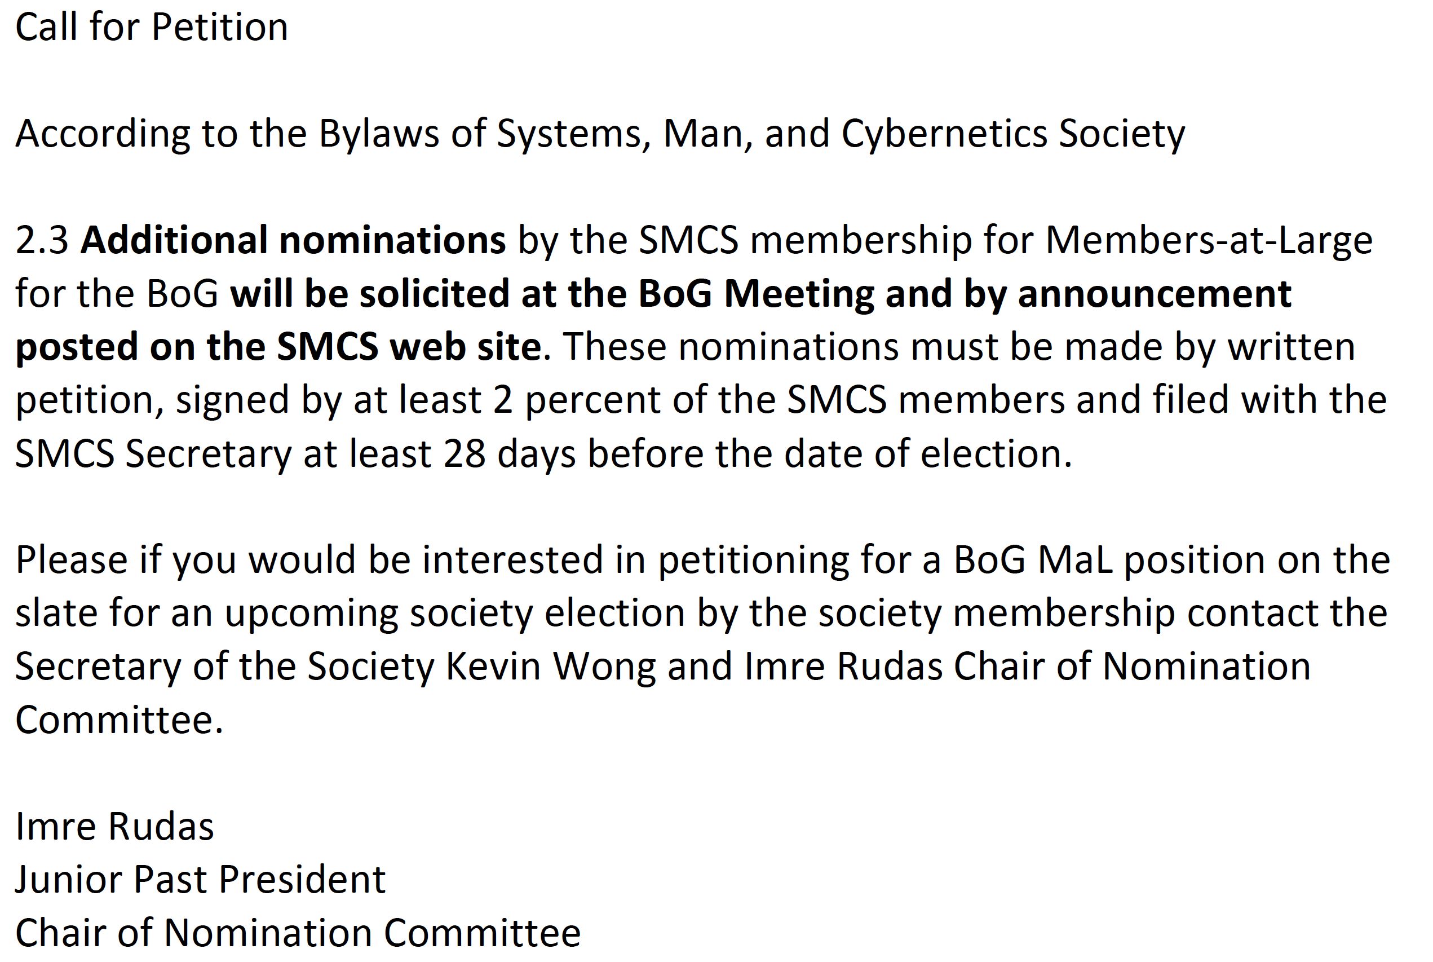The width and height of the screenshot is (1433, 962).
Task: Click the signature line 'Imre Rudas'
Action: pos(114,827)
